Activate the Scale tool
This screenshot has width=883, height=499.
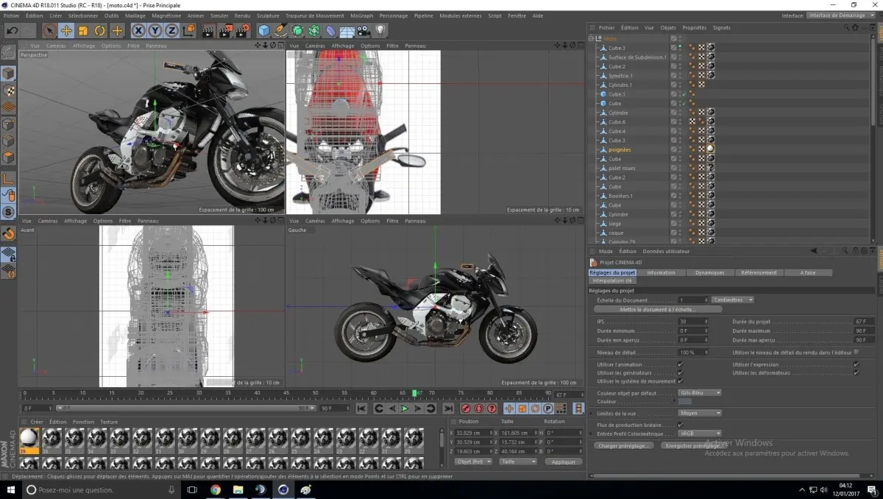(x=83, y=30)
